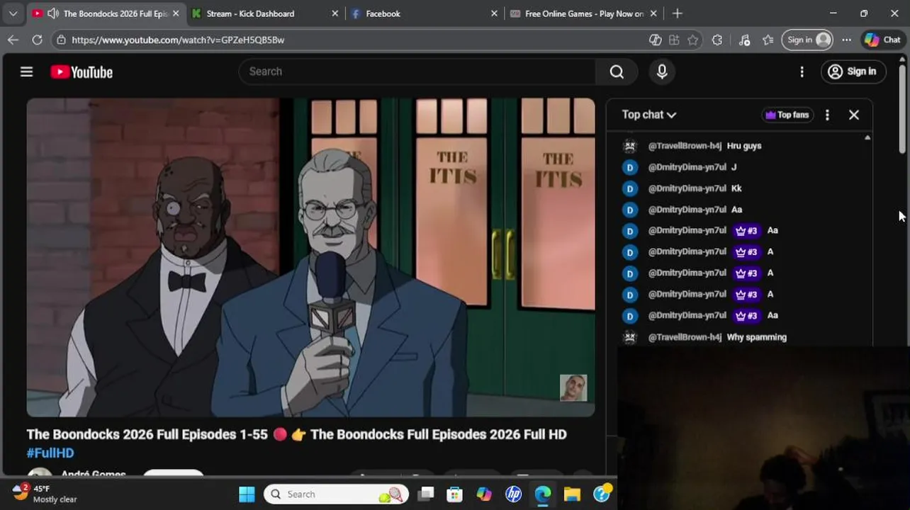The image size is (910, 510).
Task: Click the site lock icon in the address bar
Action: (x=62, y=40)
